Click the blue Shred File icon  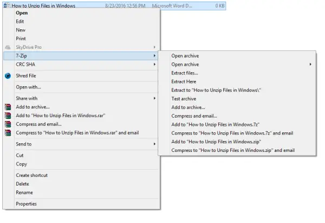click(x=8, y=76)
